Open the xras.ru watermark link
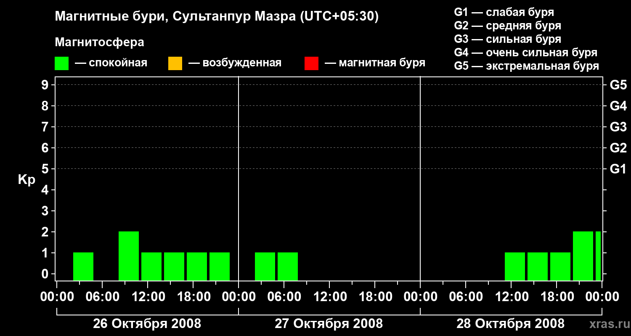This screenshot has width=631, height=336. tap(607, 324)
